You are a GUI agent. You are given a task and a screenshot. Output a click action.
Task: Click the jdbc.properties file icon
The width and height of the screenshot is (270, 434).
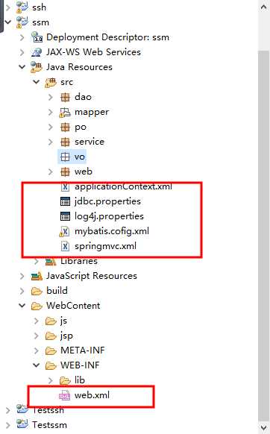(x=65, y=201)
